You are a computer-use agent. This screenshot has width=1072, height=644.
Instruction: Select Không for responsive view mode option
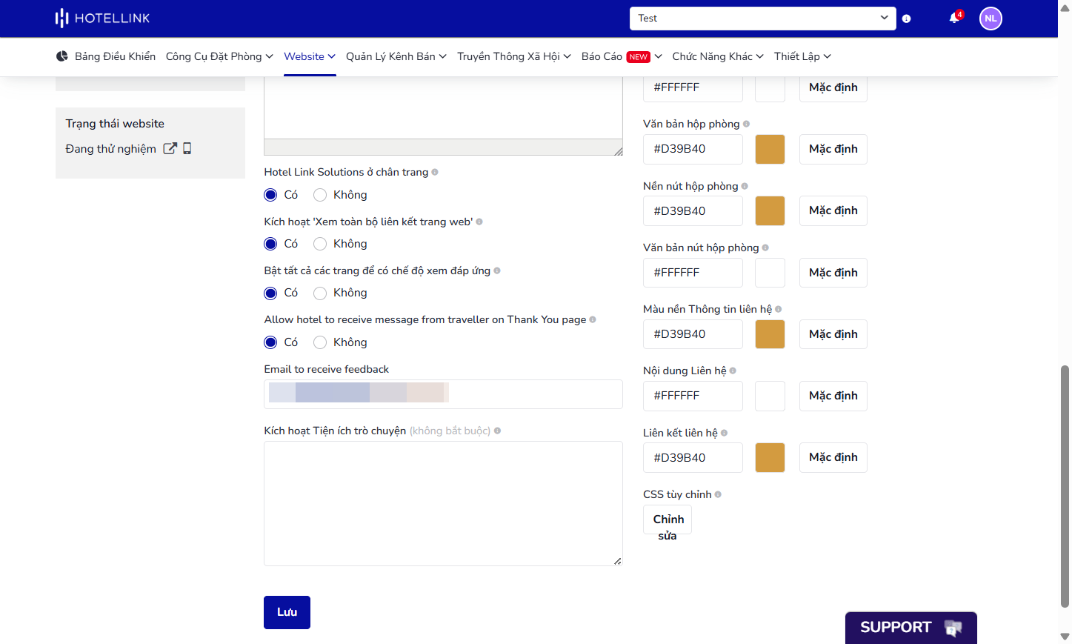(320, 293)
